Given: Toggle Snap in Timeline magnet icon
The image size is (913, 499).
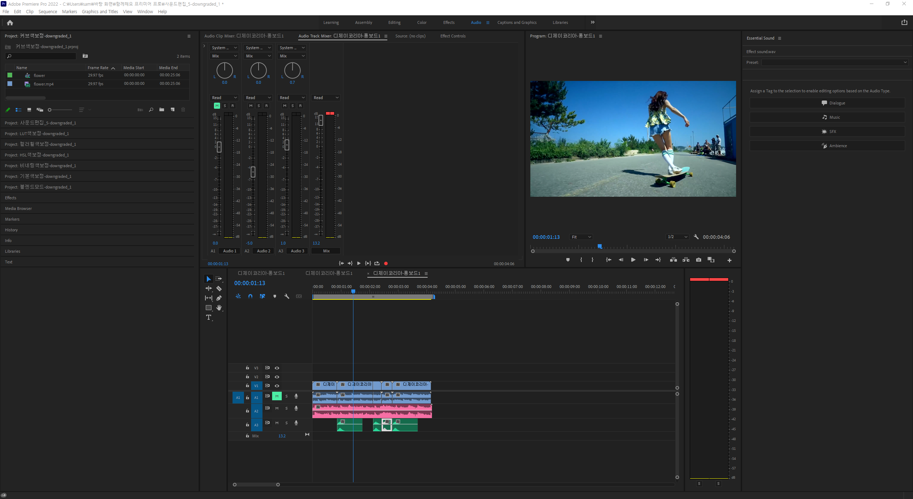Looking at the screenshot, I should 250,296.
